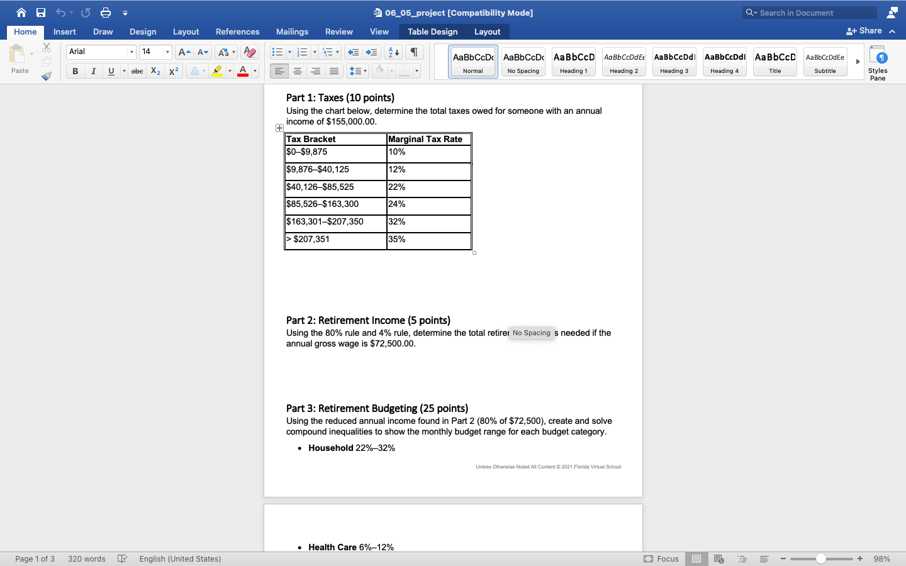Toggle italic formatting
This screenshot has width=906, height=566.
(x=93, y=71)
